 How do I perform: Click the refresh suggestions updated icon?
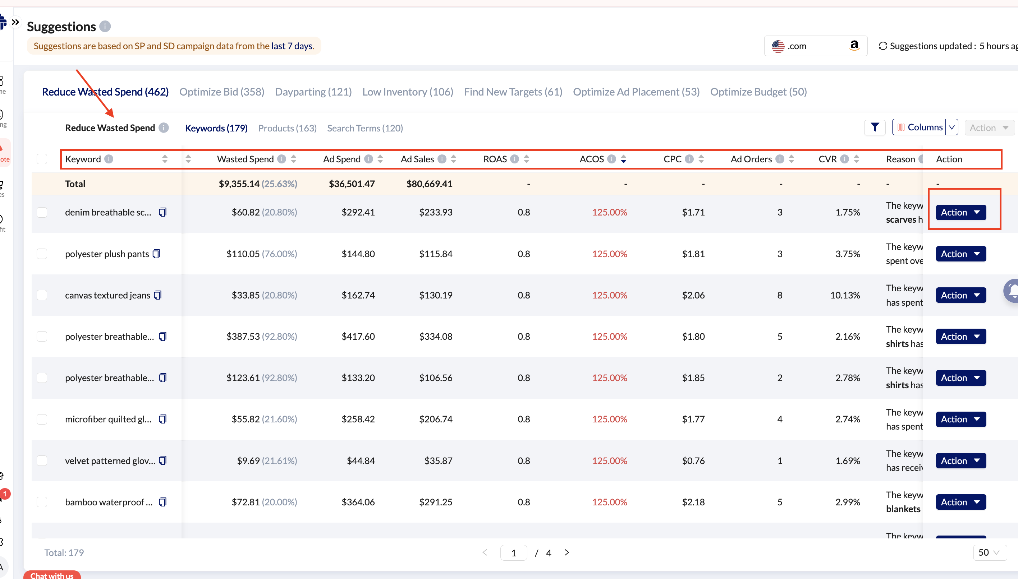(883, 46)
